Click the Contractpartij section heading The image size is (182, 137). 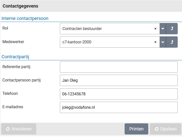(x=15, y=57)
